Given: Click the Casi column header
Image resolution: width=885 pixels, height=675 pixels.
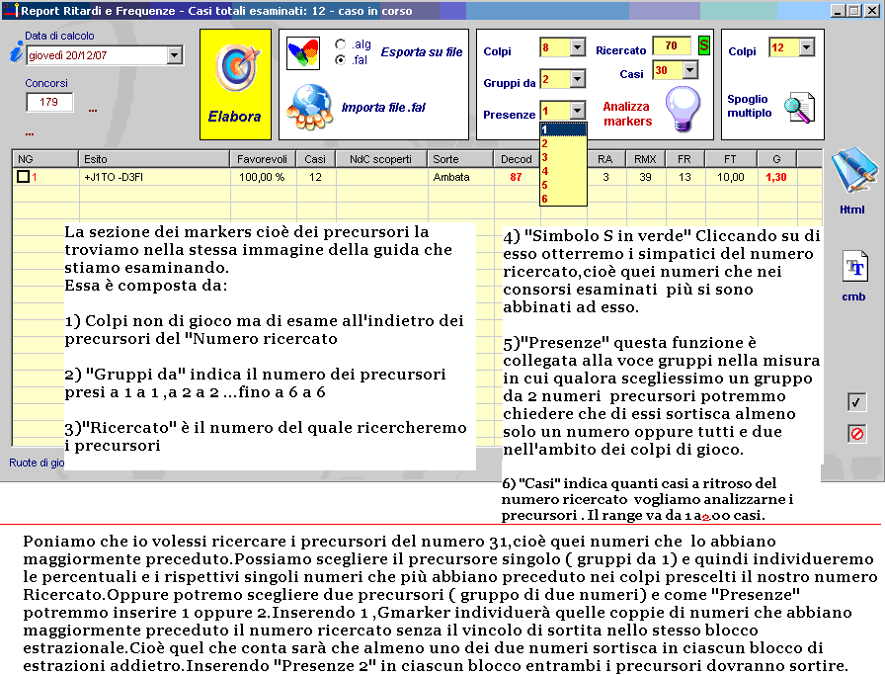Looking at the screenshot, I should (315, 159).
